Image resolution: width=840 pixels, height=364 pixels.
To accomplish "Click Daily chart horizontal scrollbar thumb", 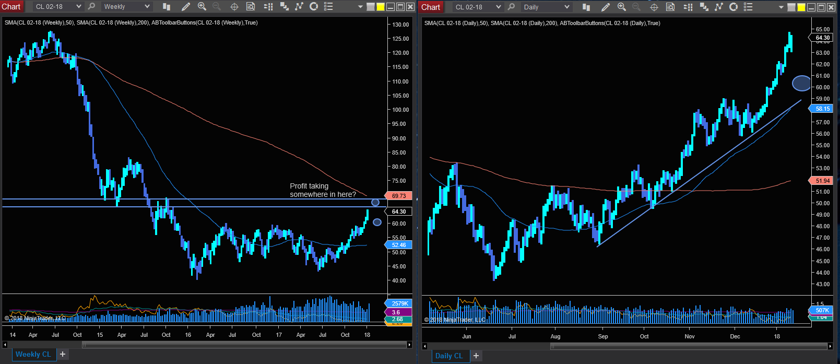I will click(689, 346).
